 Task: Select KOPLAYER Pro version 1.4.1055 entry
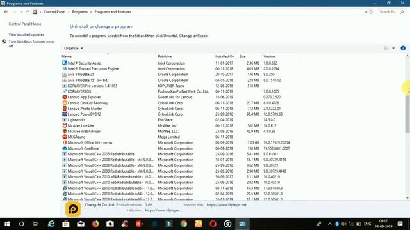point(180,86)
